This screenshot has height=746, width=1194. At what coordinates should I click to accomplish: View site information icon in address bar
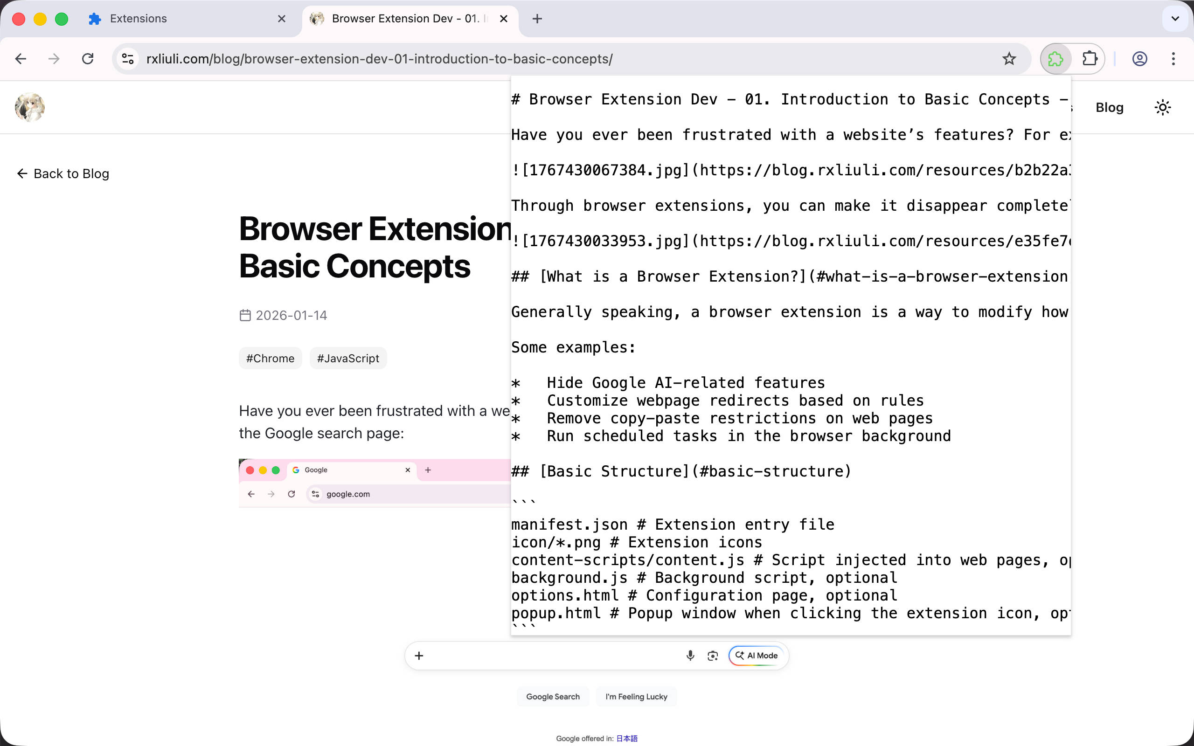coord(128,59)
